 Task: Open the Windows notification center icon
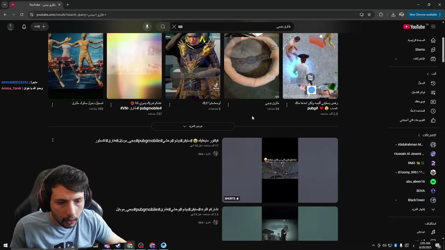coord(438,245)
